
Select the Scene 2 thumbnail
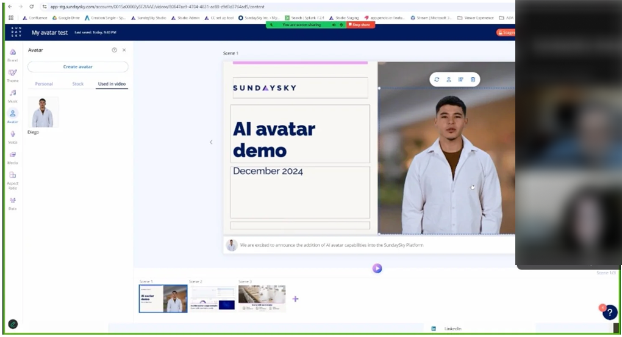212,299
